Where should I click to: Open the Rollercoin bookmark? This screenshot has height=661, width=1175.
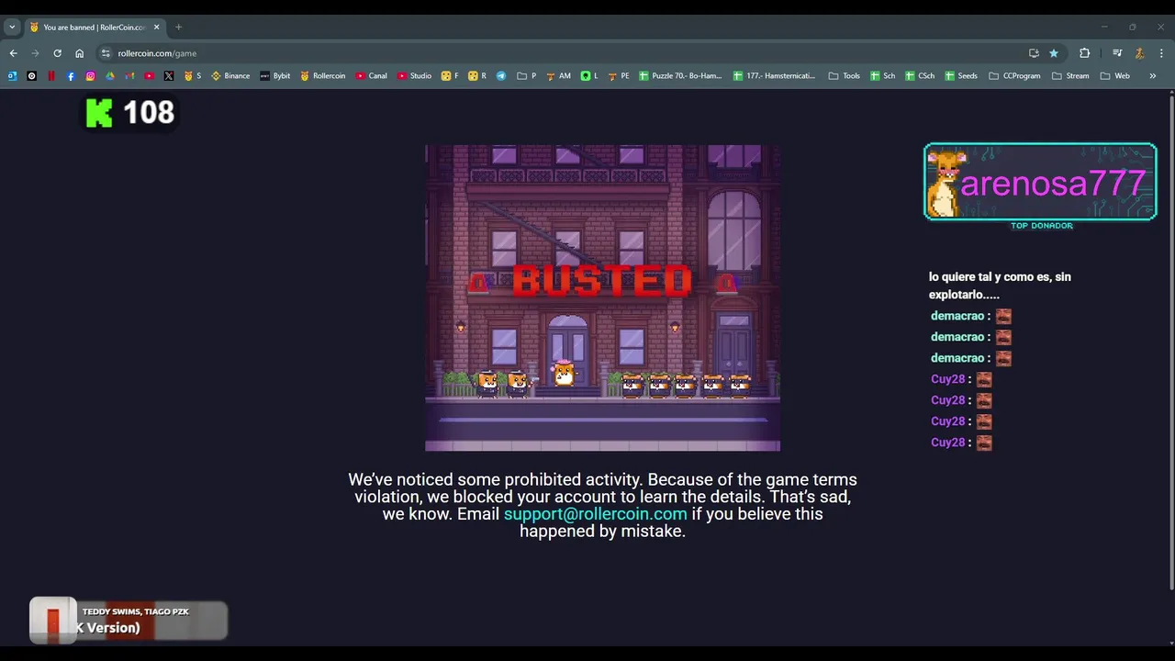323,76
